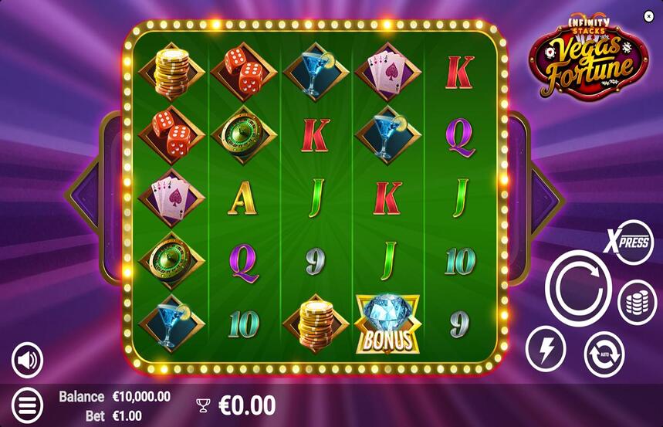Click the gold chip stack in top-left cell
663x427 pixels.
click(x=171, y=72)
